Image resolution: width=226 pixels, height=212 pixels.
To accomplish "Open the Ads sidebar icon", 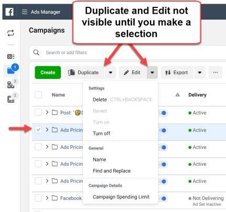I will [10, 99].
